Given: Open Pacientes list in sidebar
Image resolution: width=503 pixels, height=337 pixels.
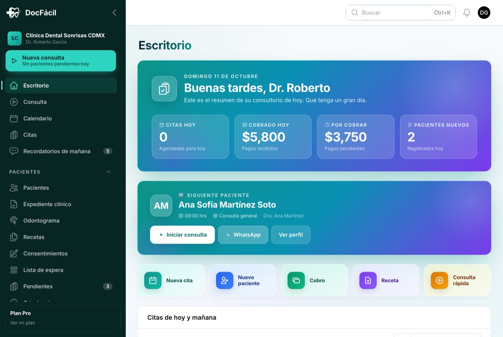Looking at the screenshot, I should (61, 188).
